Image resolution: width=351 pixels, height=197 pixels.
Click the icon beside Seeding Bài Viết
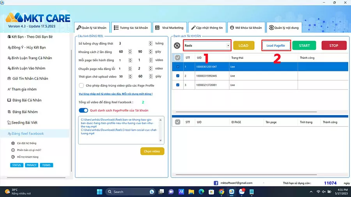coord(9,122)
